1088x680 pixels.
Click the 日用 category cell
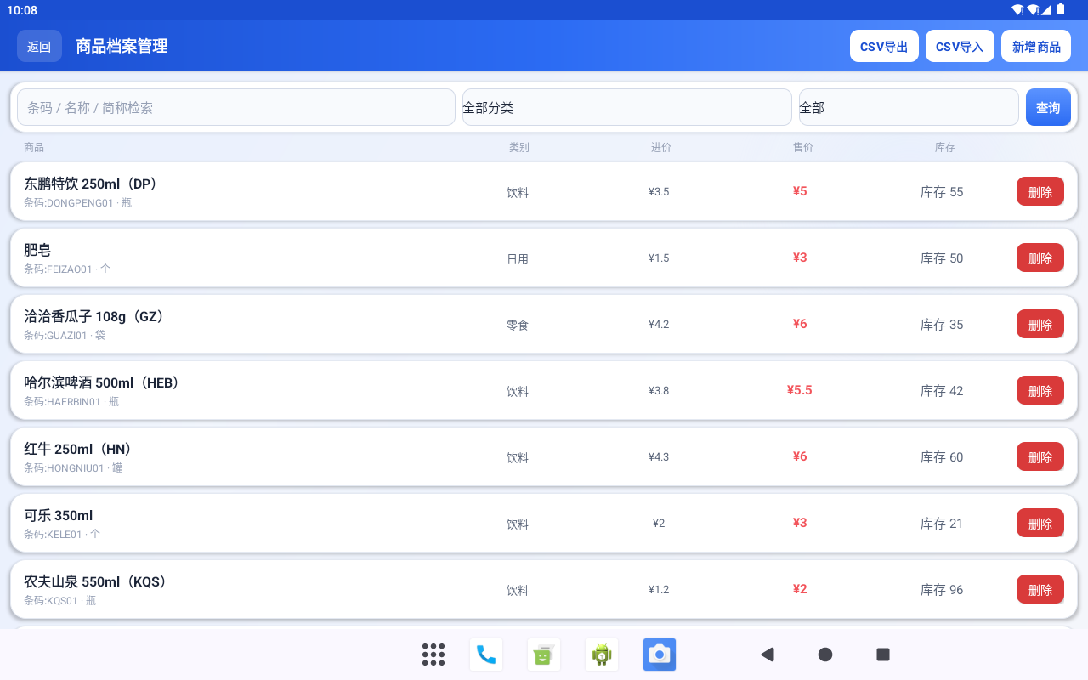click(518, 258)
